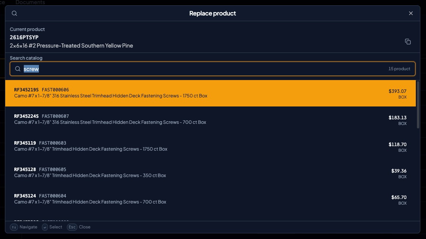Click the $39.36 price value
Viewport: 426px width, 239px height.
[399, 171]
